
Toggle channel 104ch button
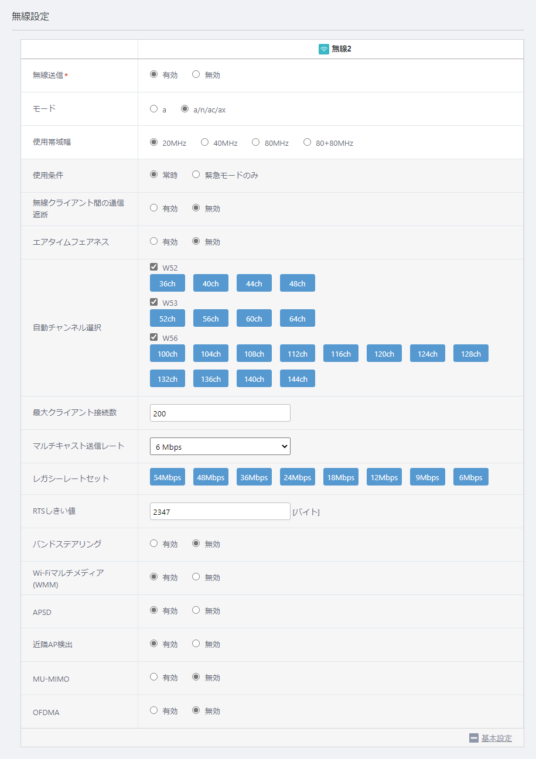coord(211,353)
